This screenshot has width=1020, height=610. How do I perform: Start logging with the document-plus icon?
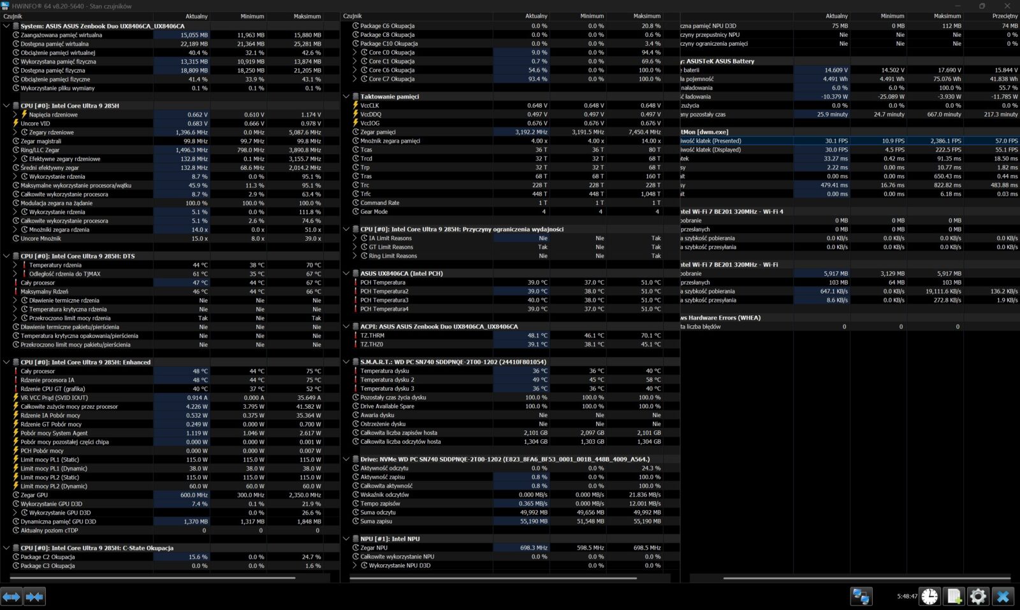(x=954, y=597)
